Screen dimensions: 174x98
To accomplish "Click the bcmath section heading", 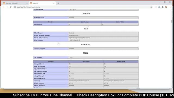I will pyautogui.click(x=86, y=13).
